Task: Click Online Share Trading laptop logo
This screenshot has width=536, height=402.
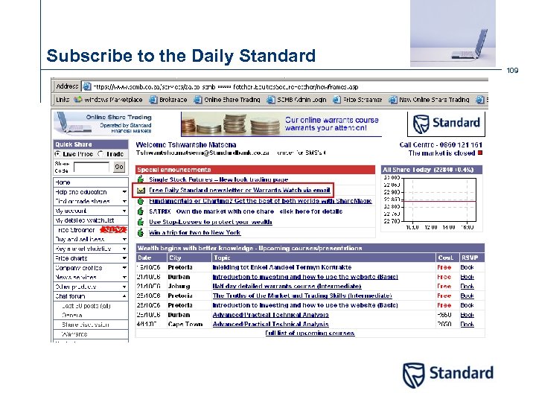Action: (x=102, y=123)
